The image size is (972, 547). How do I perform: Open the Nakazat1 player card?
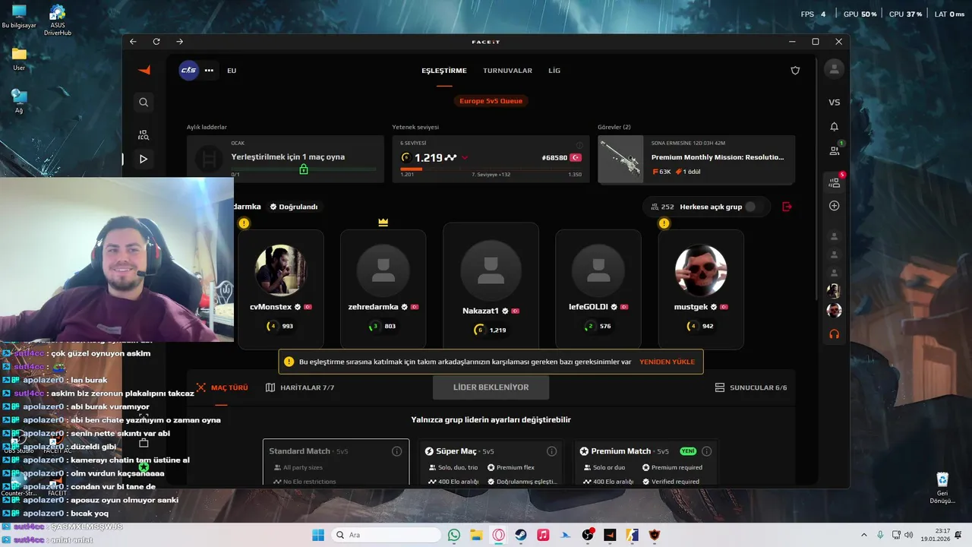coord(491,285)
